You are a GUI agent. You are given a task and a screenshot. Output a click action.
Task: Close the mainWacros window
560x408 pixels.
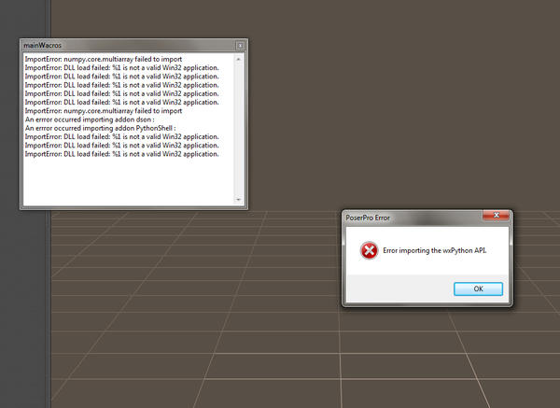coord(241,46)
